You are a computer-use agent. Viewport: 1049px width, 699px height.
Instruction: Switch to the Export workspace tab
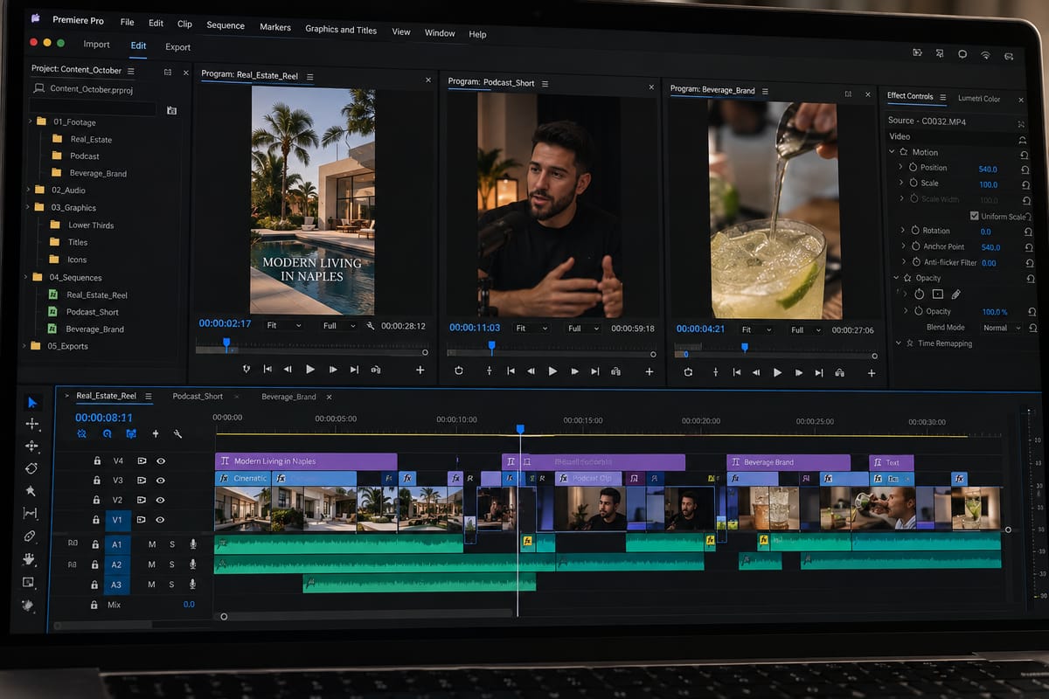pos(178,47)
